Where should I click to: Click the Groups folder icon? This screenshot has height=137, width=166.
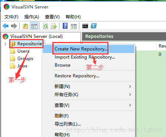click(x=13, y=59)
